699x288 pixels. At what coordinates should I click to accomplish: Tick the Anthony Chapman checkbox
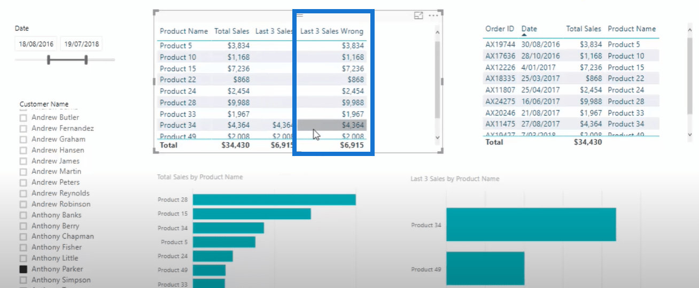coord(23,237)
